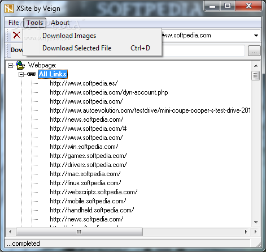Select the dyn-account.php link row
266x252 pixels.
[109, 92]
